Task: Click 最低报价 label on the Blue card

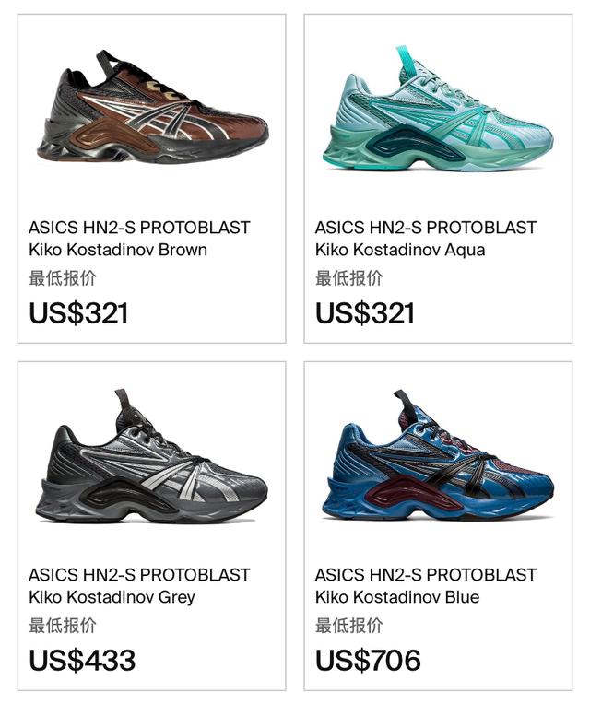Action: point(348,625)
